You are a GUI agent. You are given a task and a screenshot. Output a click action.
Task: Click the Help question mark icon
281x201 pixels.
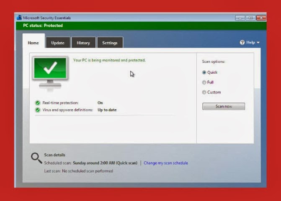pos(242,42)
